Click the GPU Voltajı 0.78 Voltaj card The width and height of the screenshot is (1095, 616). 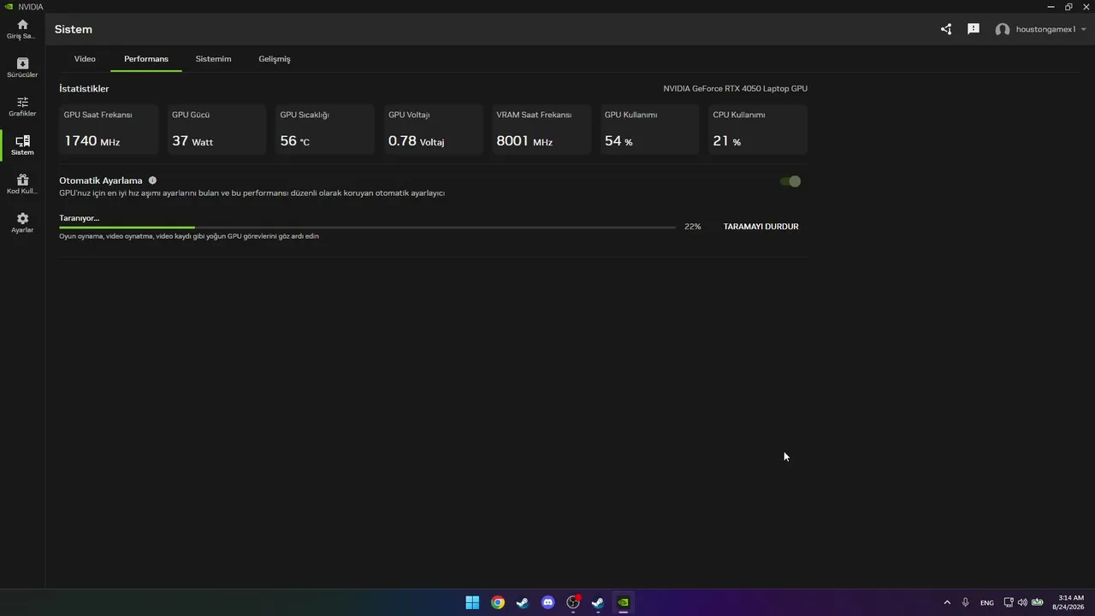tap(433, 129)
